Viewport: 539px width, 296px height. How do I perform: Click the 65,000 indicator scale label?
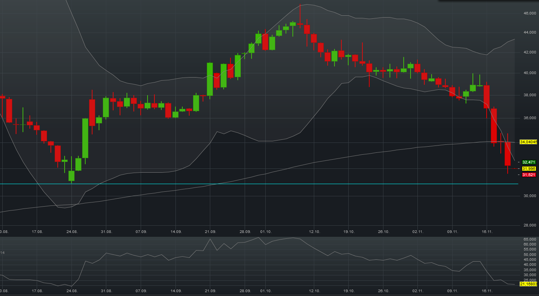(530, 239)
